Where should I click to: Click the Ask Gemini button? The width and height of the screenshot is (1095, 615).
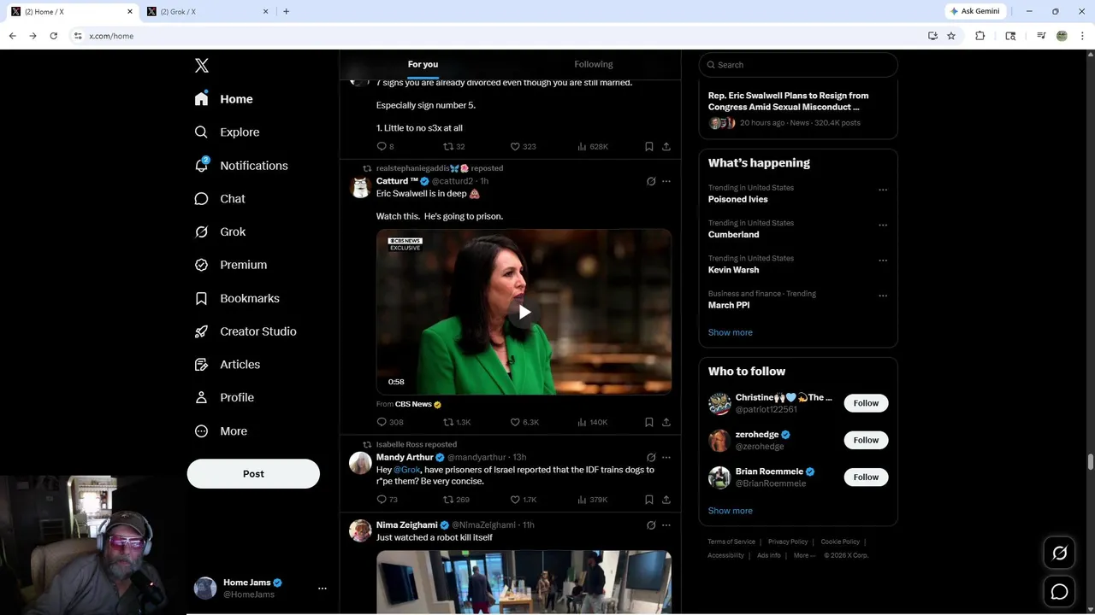click(975, 11)
